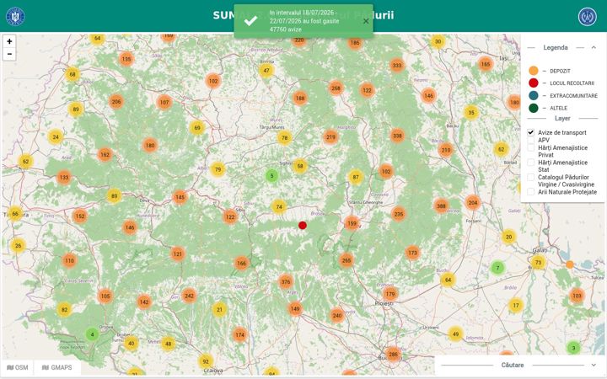
Task: Zoom out the map with minus button
Action: [x=9, y=54]
